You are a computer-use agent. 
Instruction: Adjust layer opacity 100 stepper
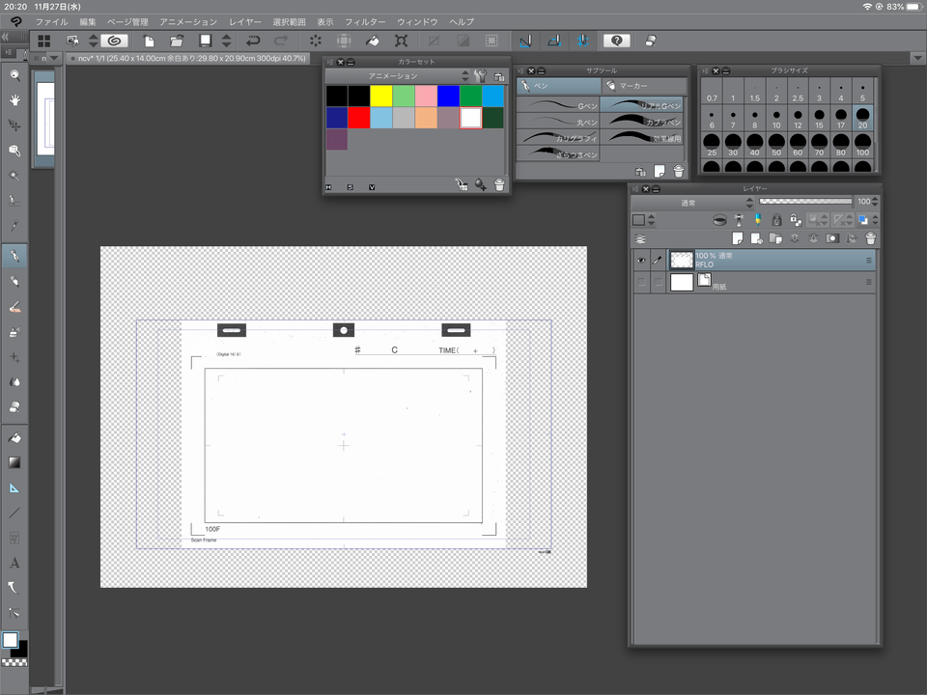point(875,202)
